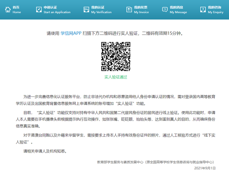Image resolution: width=229 pixels, height=175 pixels.
Task: Open 申请认证 Start an Application menu label
Action: [x=57, y=10]
